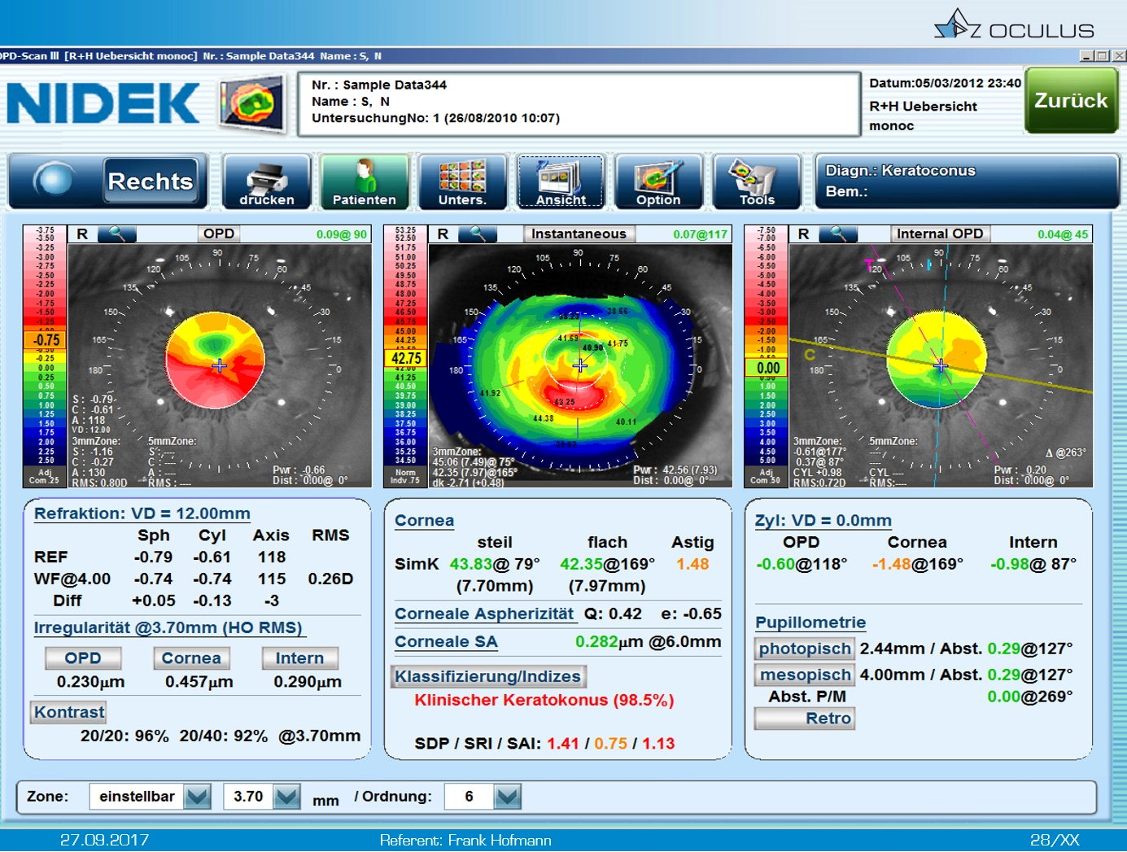Viewport: 1127px width, 852px height.
Task: Click the drucken printer icon
Action: pos(267,182)
